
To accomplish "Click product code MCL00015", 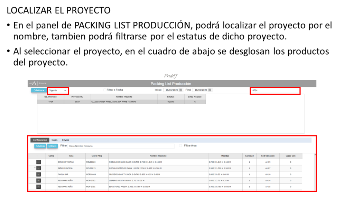I will click(91, 168).
